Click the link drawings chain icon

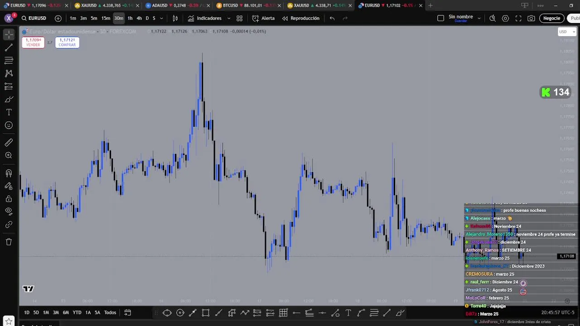click(x=9, y=224)
